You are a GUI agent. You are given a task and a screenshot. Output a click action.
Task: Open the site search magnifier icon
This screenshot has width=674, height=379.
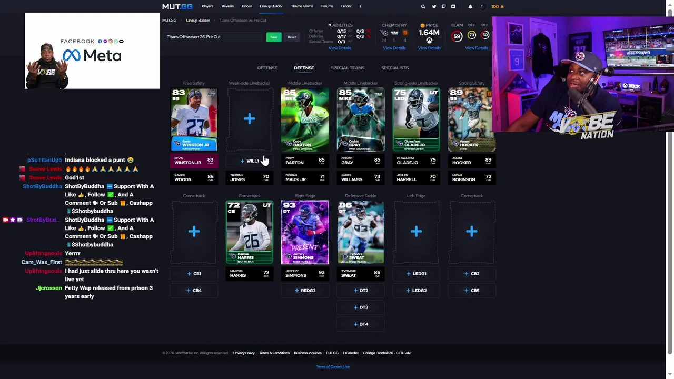coord(423,7)
